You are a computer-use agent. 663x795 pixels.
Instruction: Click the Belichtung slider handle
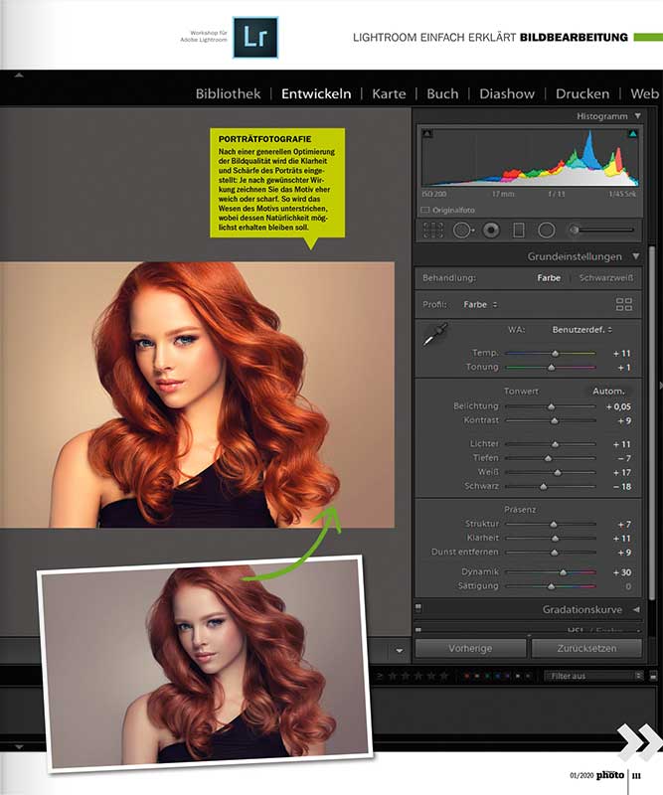(552, 406)
